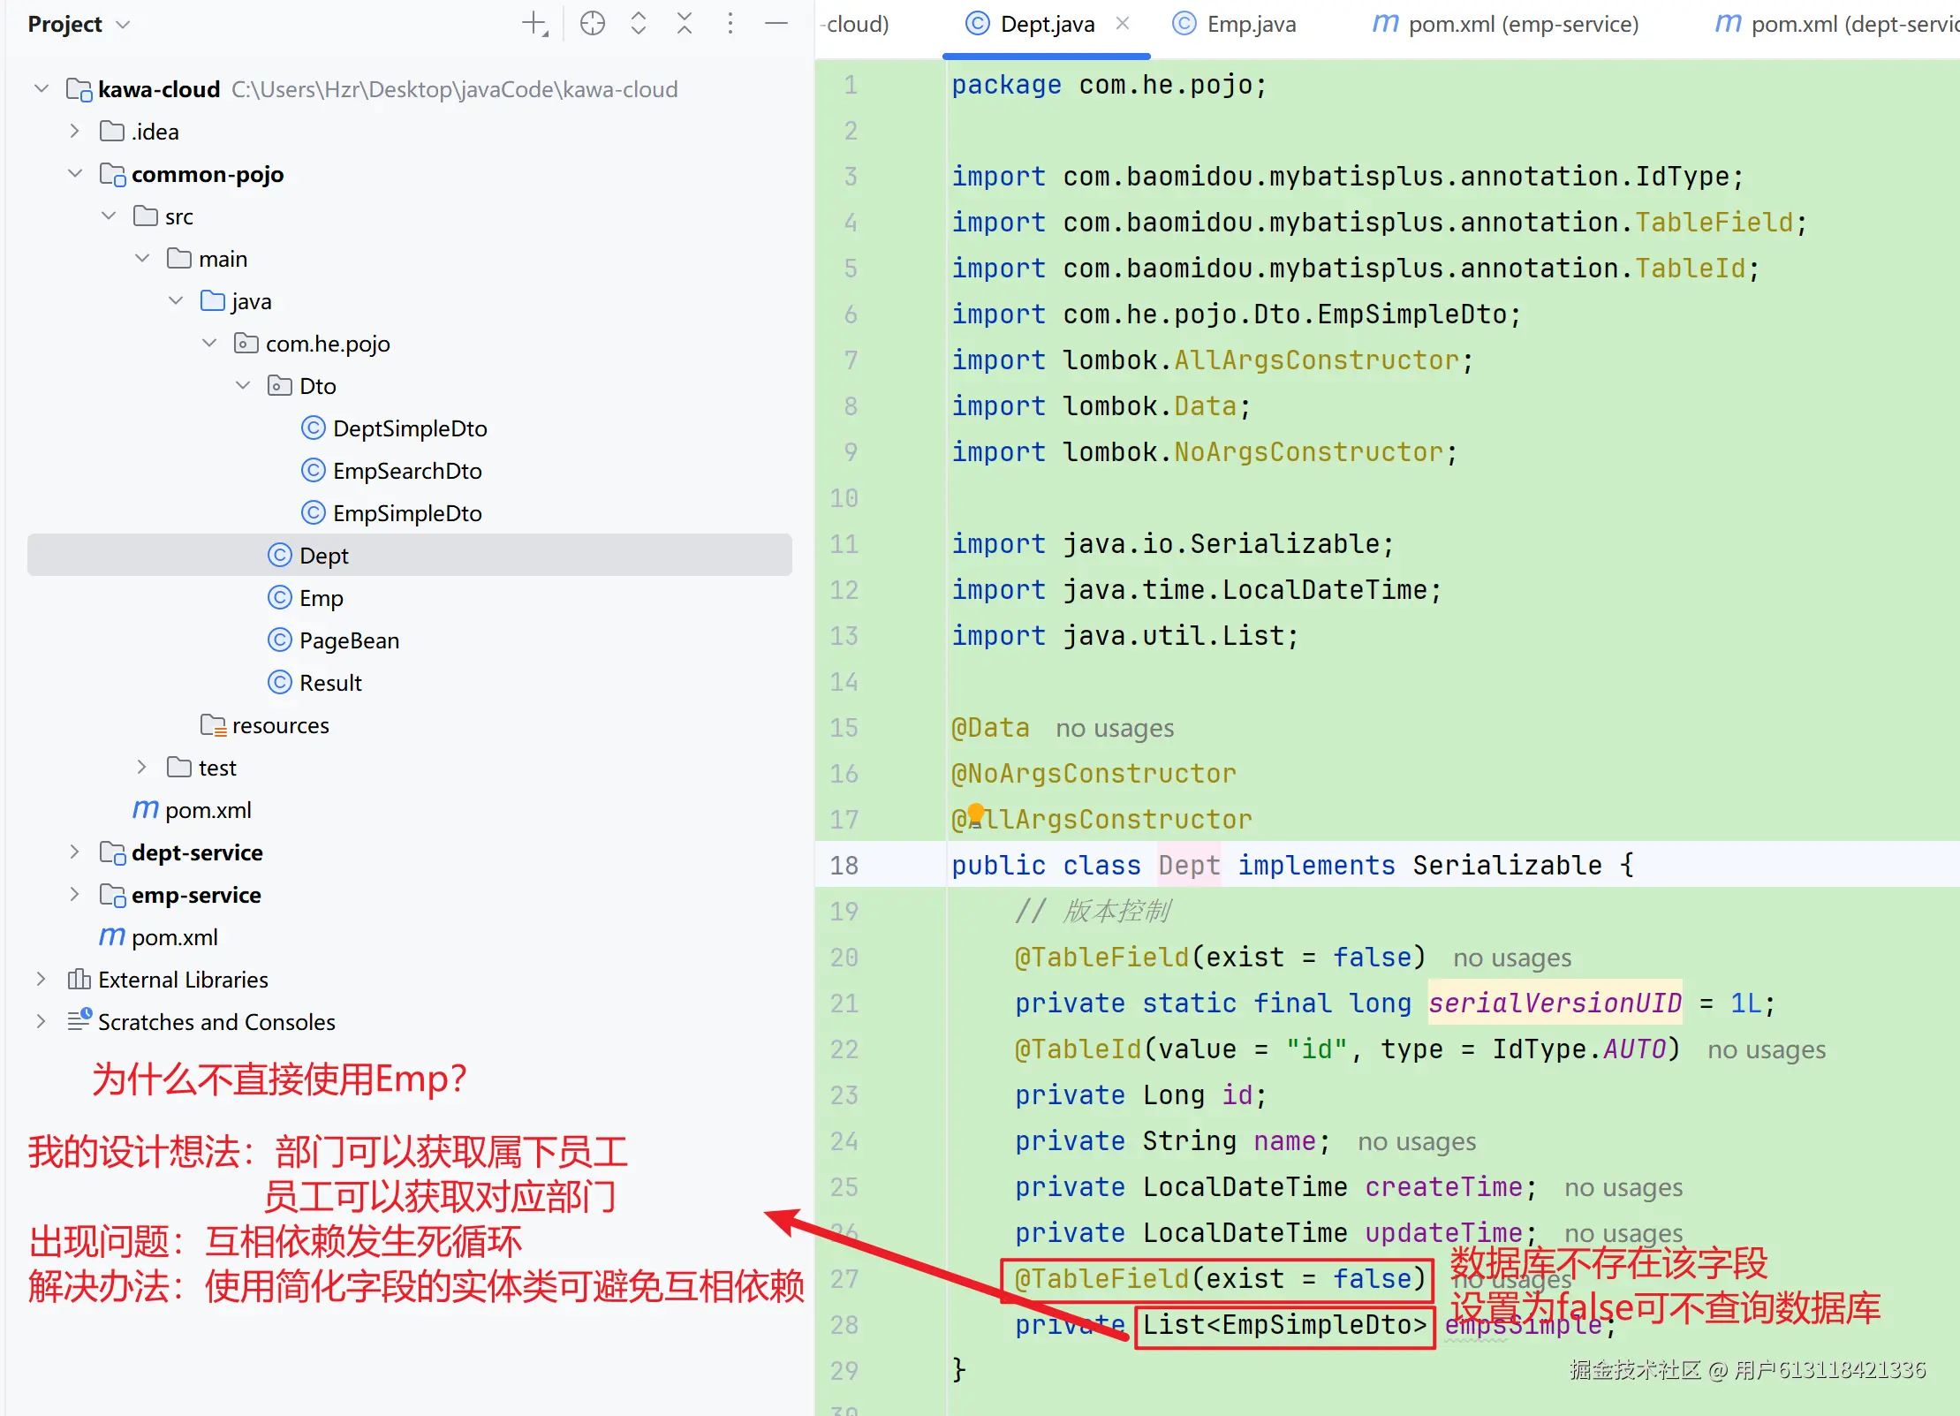The image size is (1960, 1416).
Task: Hide the Project tool window
Action: pyautogui.click(x=776, y=24)
